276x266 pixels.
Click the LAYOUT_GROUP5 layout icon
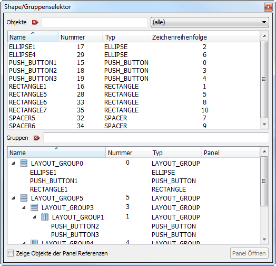24,198
